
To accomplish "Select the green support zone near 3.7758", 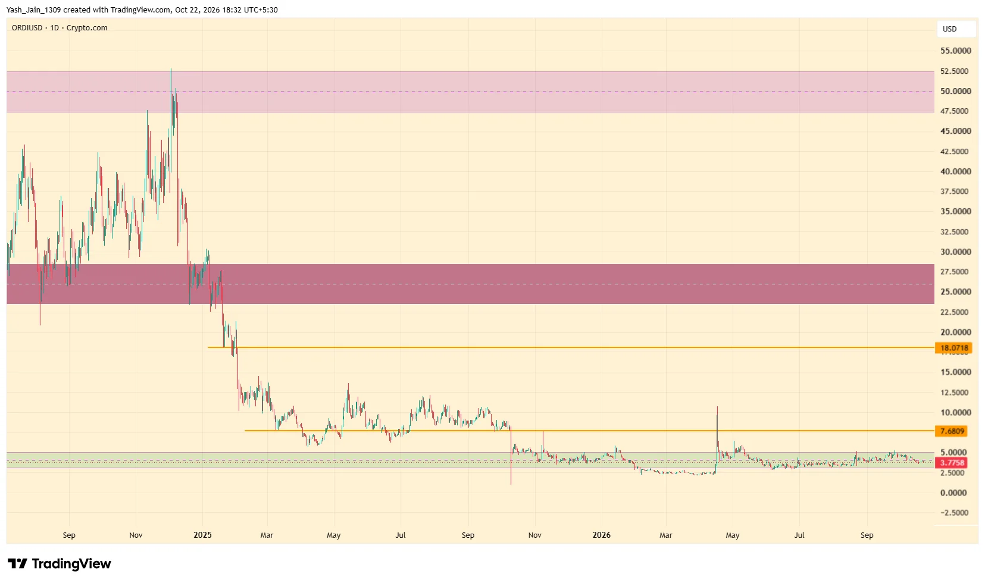I will coord(470,460).
